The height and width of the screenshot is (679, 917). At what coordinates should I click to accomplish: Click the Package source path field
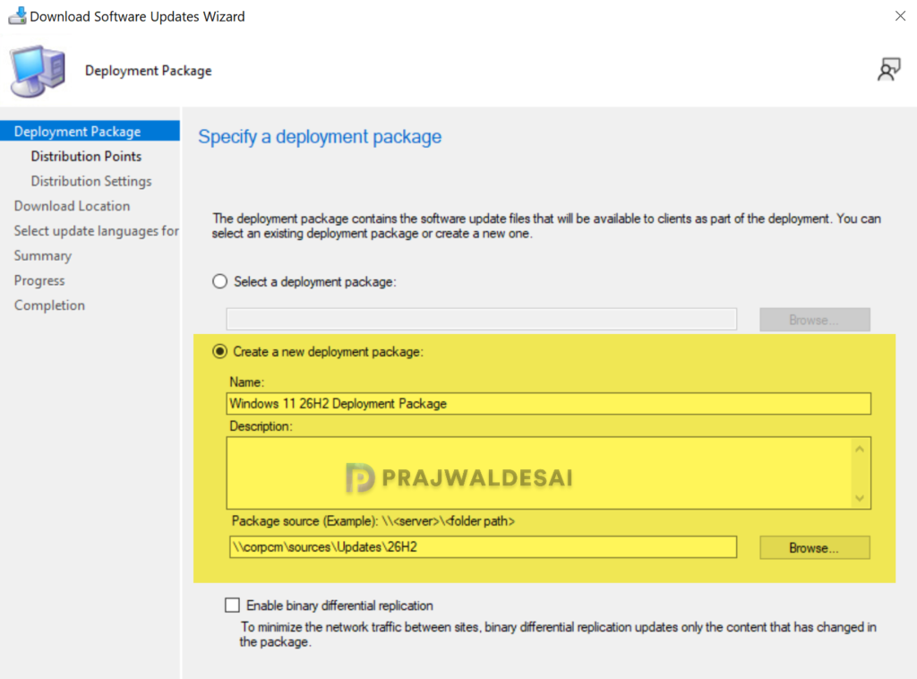point(483,546)
